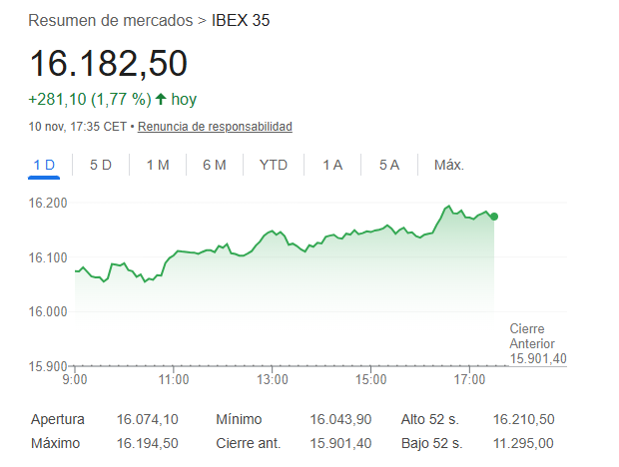Click the 16.182,50 index price
Image resolution: width=619 pixels, height=467 pixels.
pyautogui.click(x=108, y=63)
